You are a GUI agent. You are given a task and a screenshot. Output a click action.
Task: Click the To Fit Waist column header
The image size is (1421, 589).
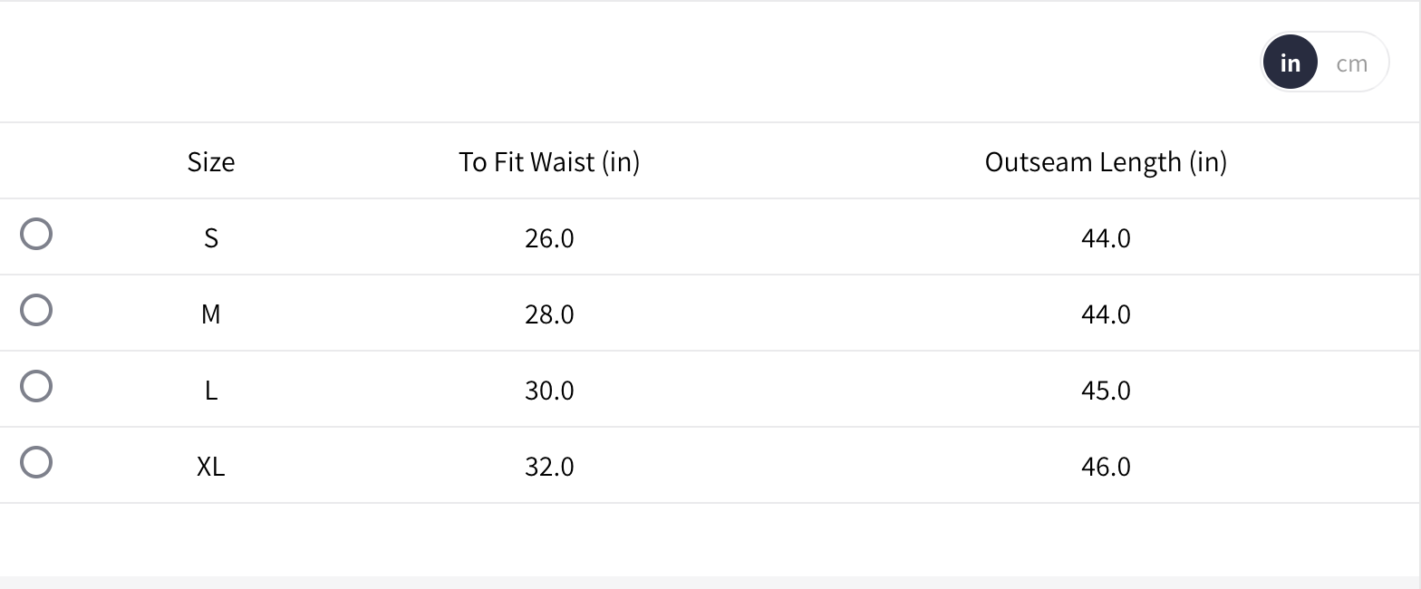coord(549,162)
